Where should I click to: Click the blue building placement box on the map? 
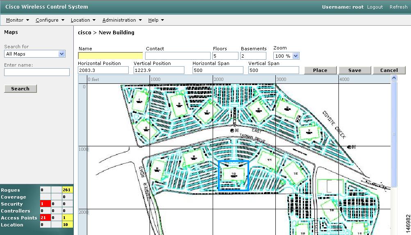click(x=233, y=175)
